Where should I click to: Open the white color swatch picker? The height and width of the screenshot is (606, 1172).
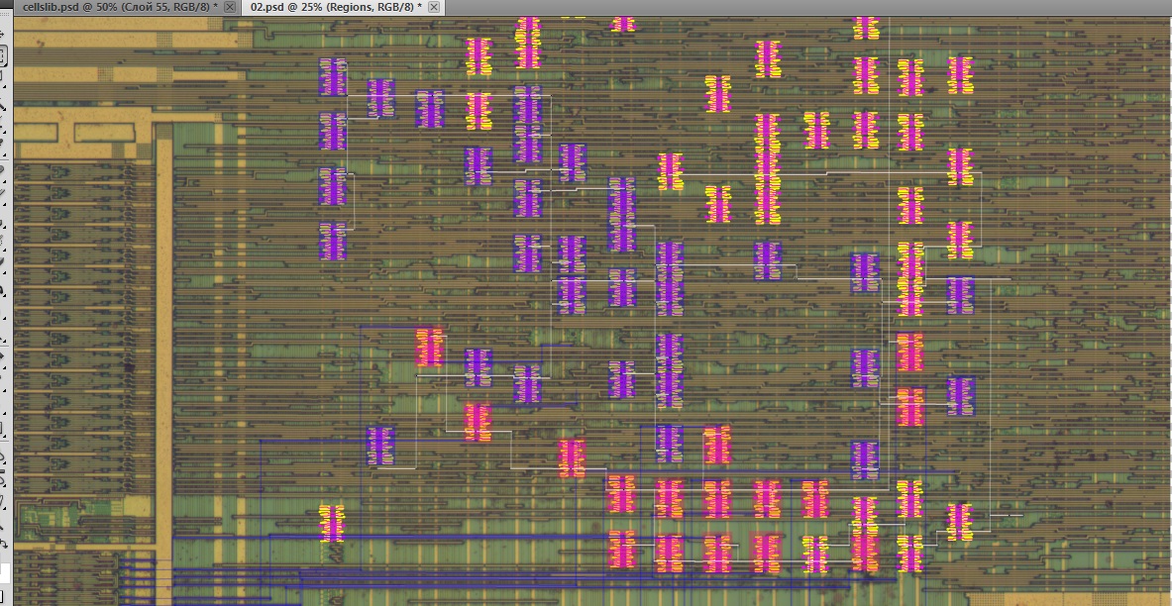point(4,572)
